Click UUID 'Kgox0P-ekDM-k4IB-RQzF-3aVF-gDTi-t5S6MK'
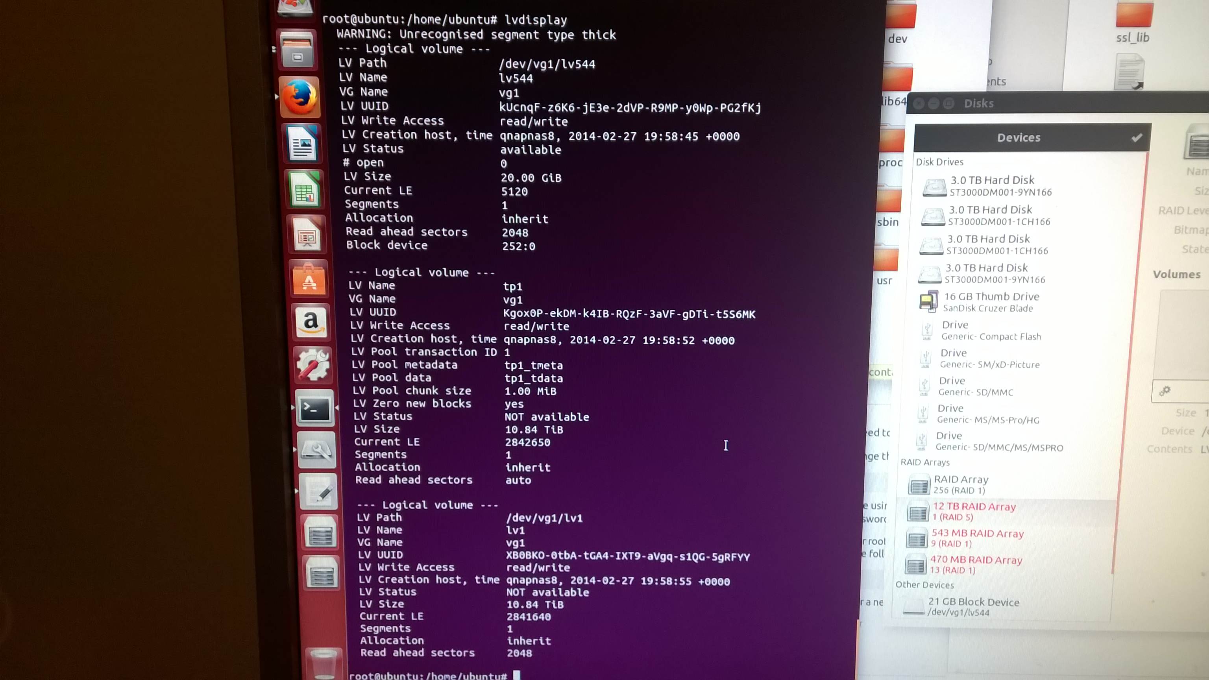The width and height of the screenshot is (1209, 680). coord(629,314)
